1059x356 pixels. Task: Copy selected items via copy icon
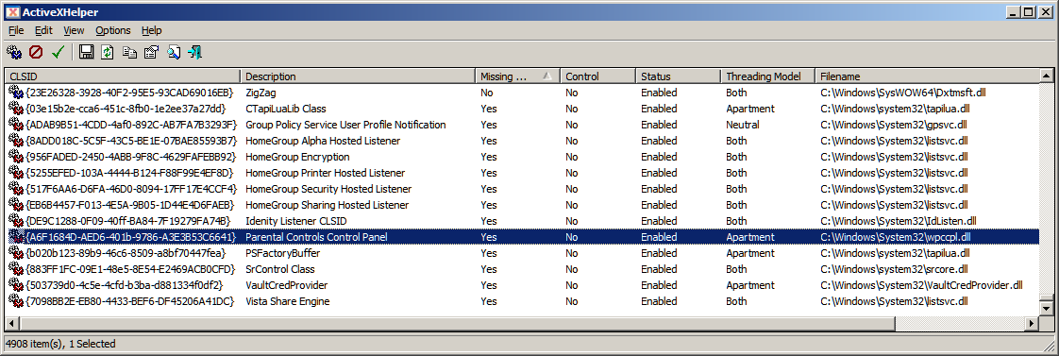pos(129,52)
